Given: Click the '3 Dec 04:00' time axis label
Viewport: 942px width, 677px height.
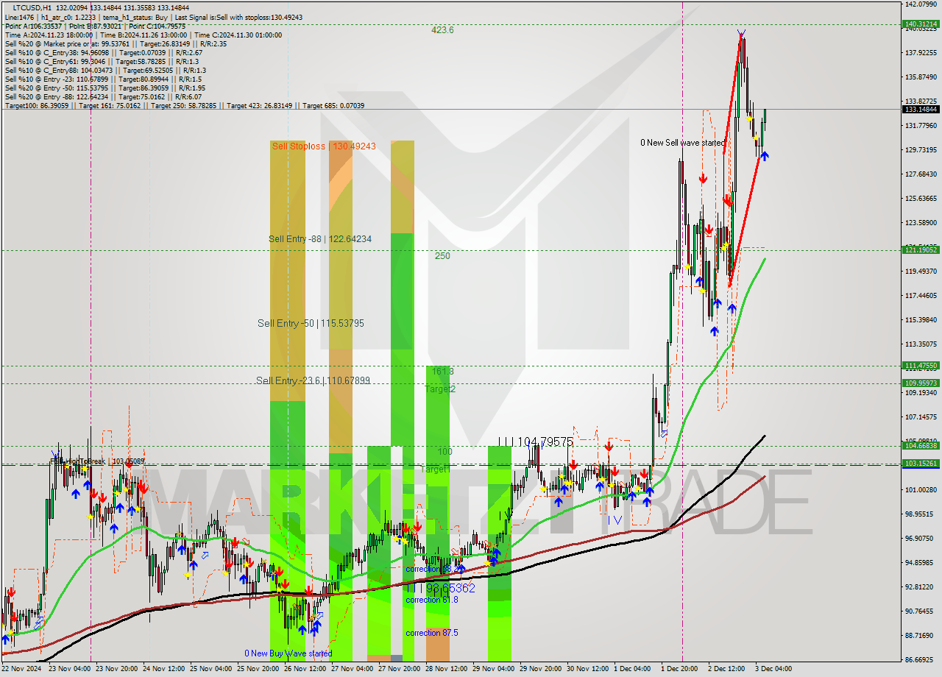Looking at the screenshot, I should pyautogui.click(x=773, y=669).
